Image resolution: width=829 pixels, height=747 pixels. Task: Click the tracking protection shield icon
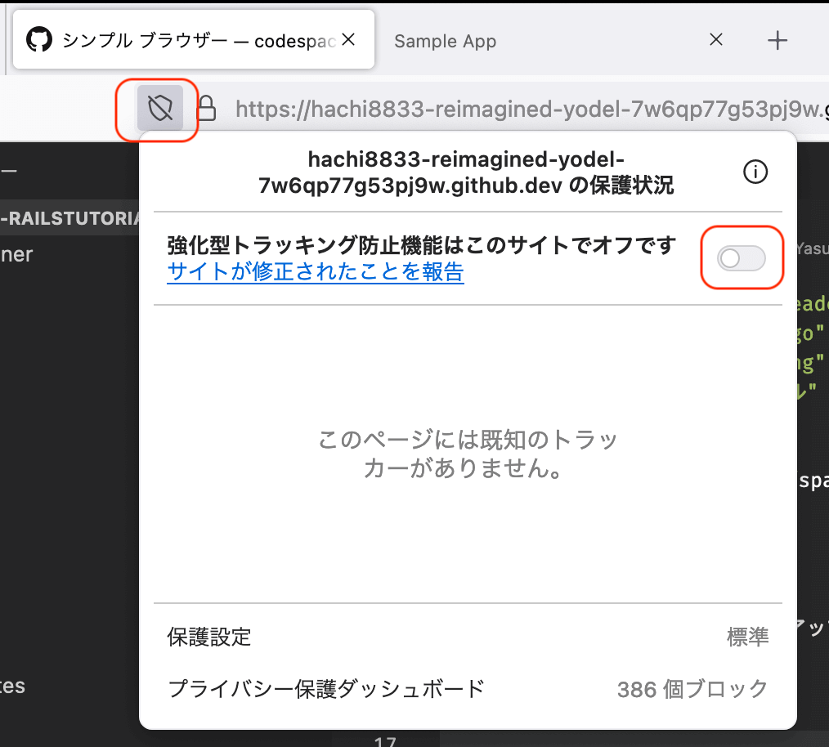coord(160,109)
